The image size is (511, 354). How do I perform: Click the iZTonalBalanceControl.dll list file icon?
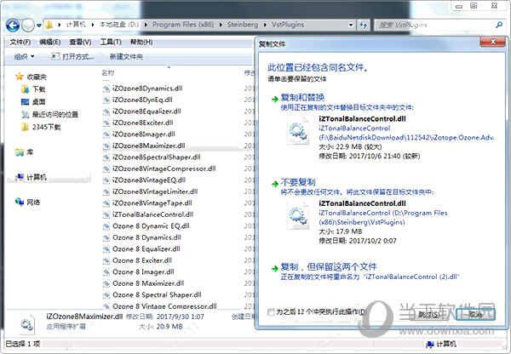106,214
